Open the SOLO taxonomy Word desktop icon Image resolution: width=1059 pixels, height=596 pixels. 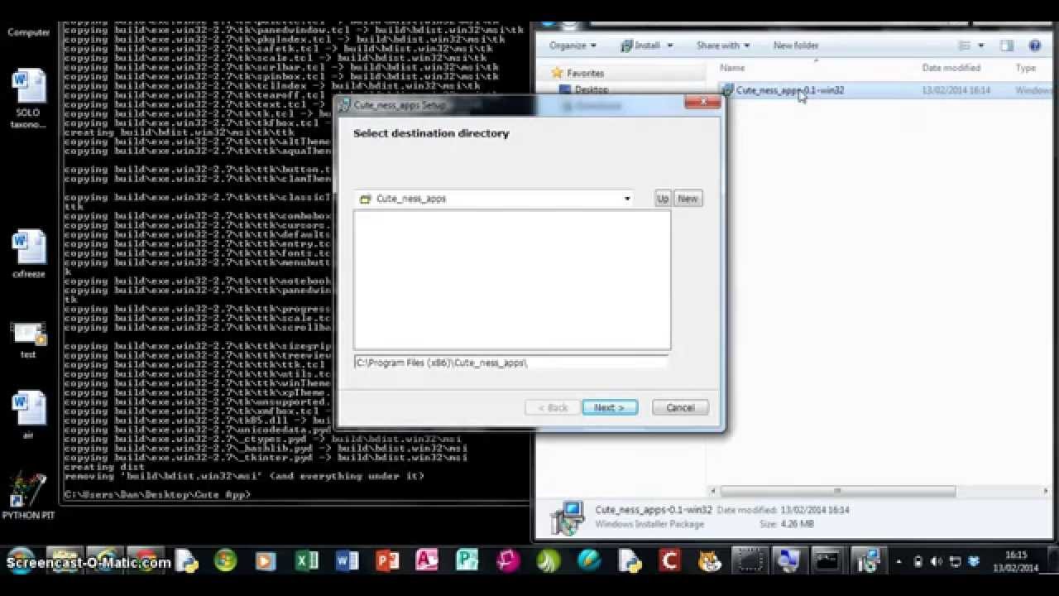pyautogui.click(x=28, y=99)
